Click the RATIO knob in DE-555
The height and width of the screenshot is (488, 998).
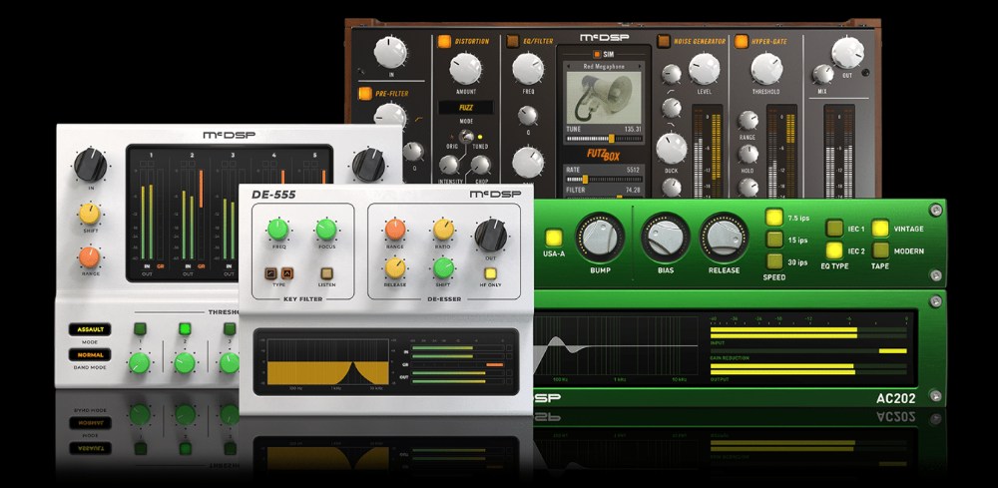[444, 230]
